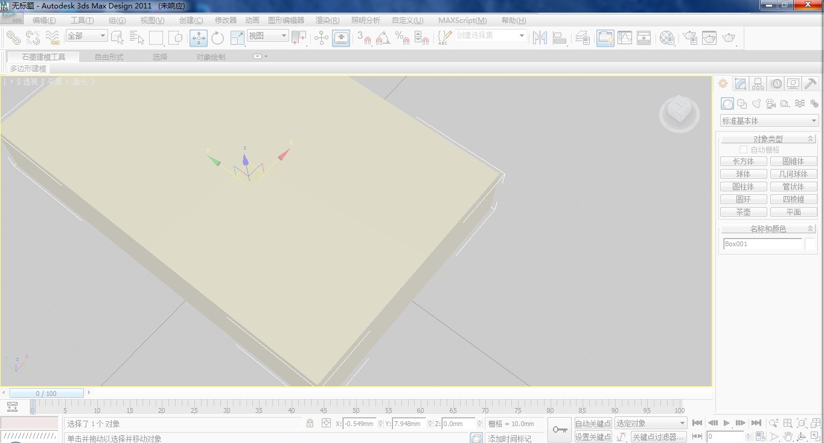The height and width of the screenshot is (443, 824).
Task: Click the Align tool icon
Action: 560,38
